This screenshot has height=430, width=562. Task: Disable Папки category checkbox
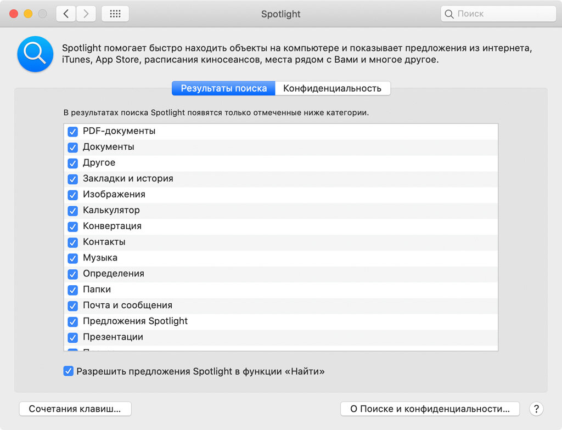pyautogui.click(x=73, y=290)
